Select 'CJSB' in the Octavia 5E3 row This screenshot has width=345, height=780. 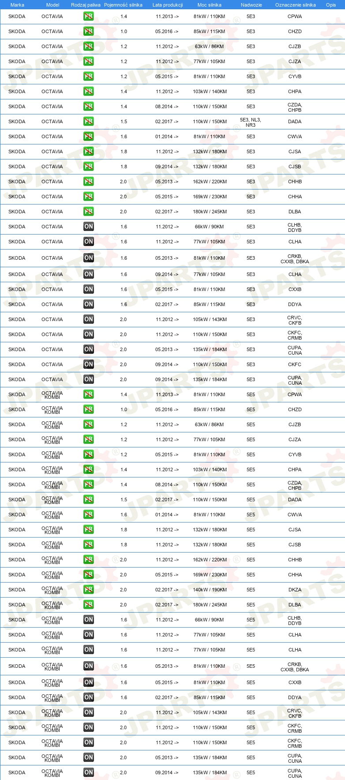(x=295, y=167)
